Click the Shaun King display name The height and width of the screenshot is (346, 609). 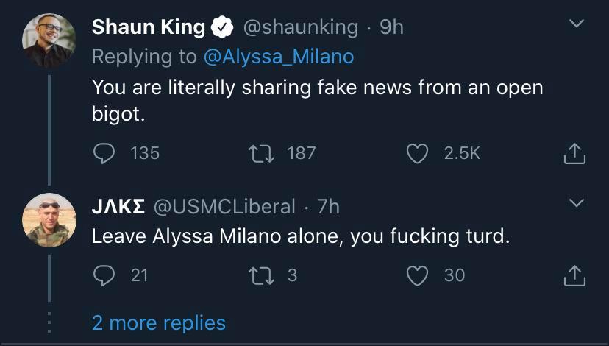tap(148, 27)
